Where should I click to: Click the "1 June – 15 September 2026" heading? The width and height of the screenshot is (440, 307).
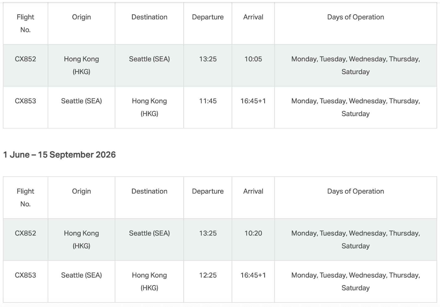[59, 155]
